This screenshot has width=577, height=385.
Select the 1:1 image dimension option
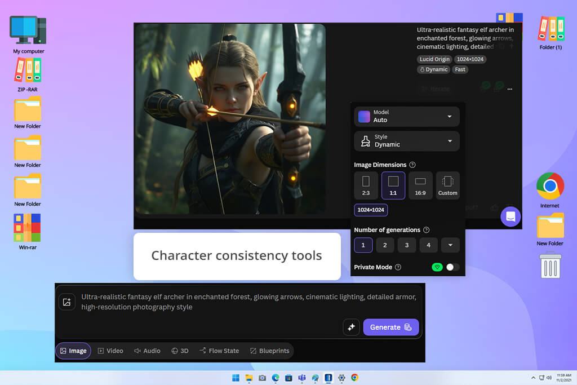[393, 185]
